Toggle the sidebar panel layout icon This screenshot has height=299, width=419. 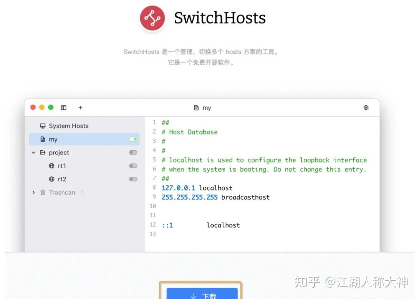click(64, 108)
